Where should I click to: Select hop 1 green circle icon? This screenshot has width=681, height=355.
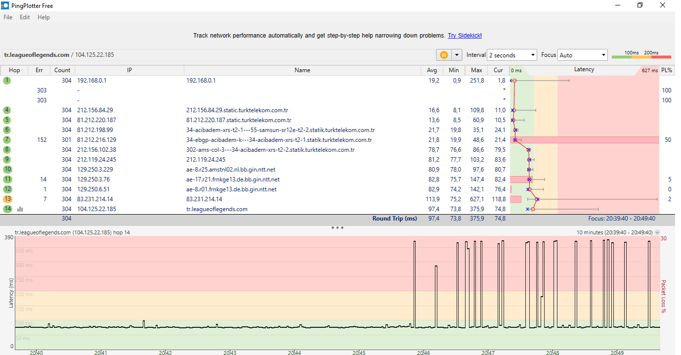(7, 80)
